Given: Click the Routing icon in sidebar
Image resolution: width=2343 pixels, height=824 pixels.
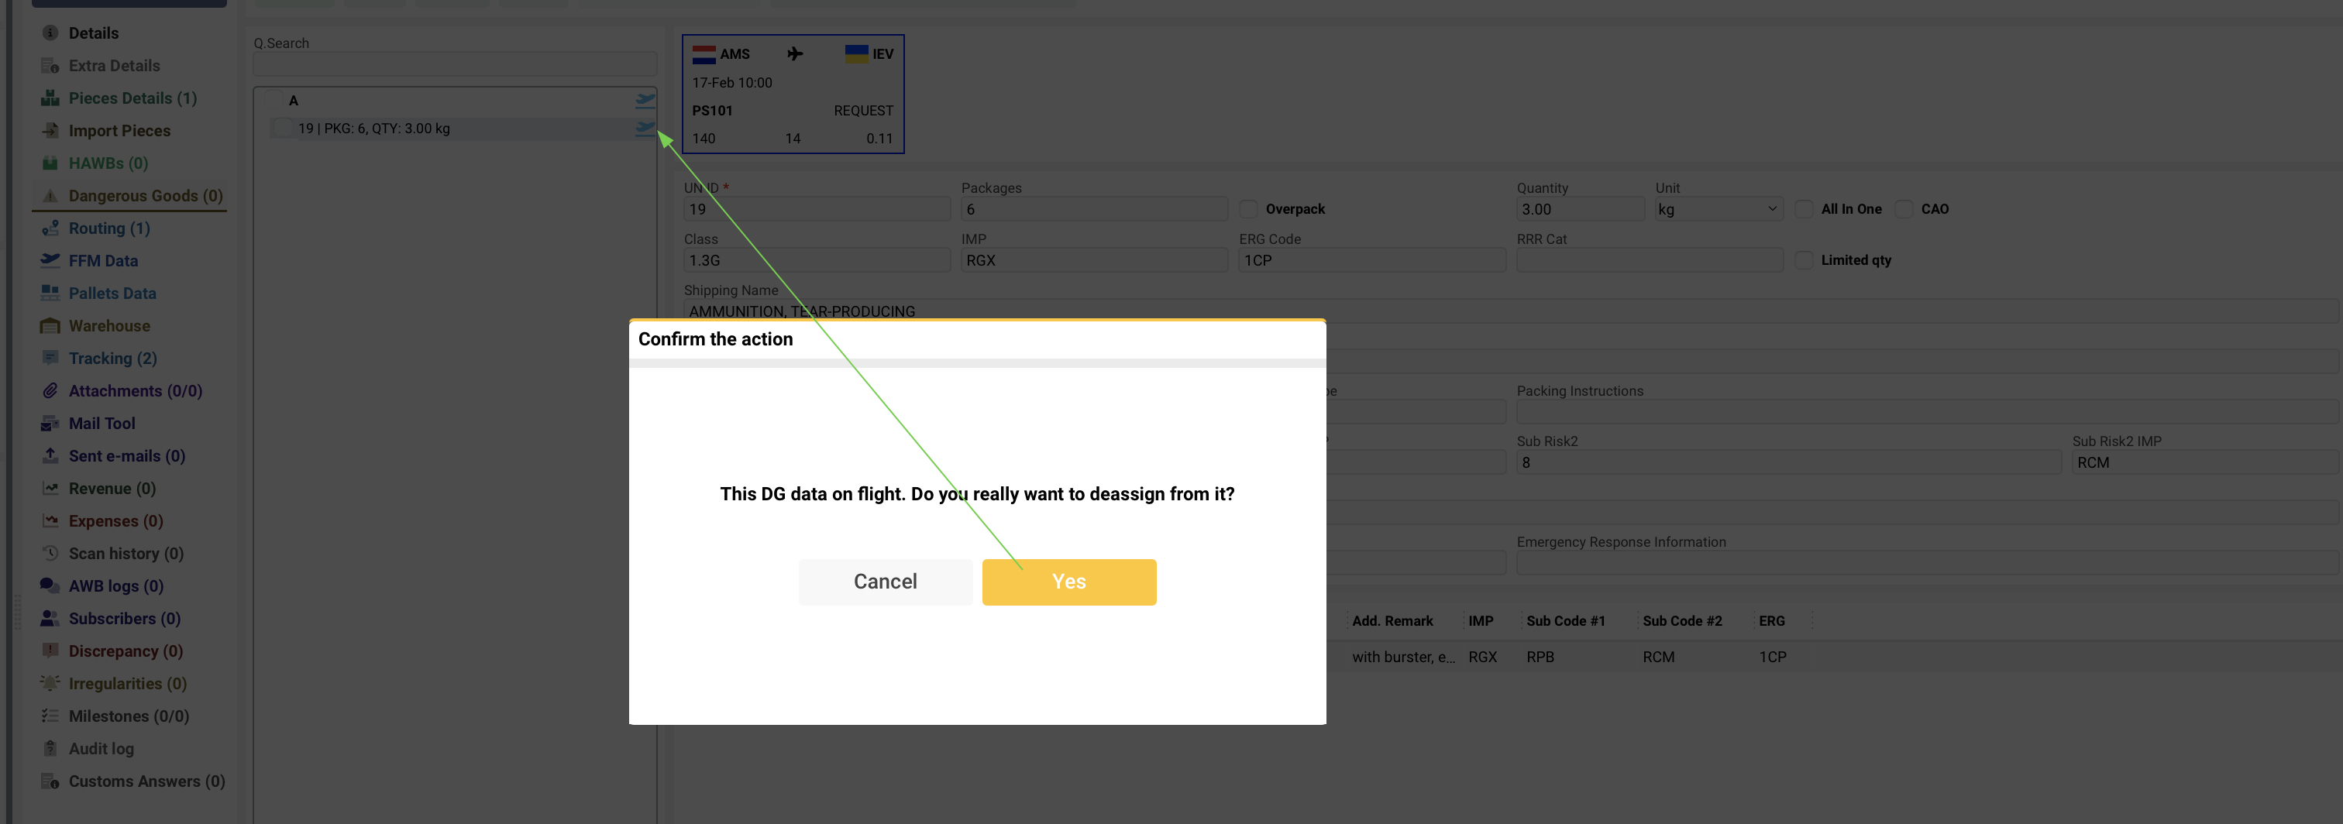Looking at the screenshot, I should pos(50,228).
